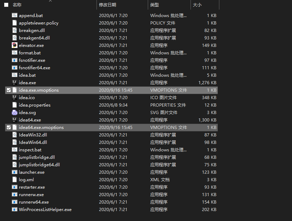Click the breakgen64.dll file icon

15,38
